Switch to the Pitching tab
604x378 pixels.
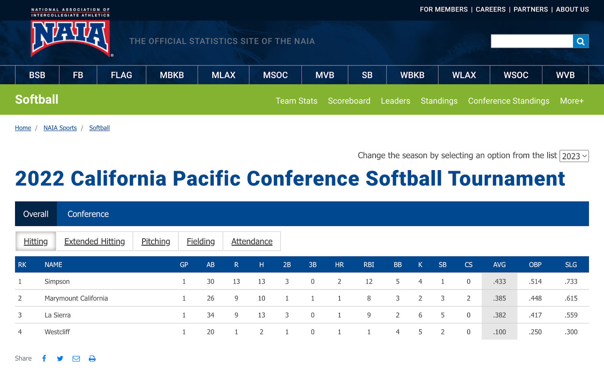[x=156, y=241]
